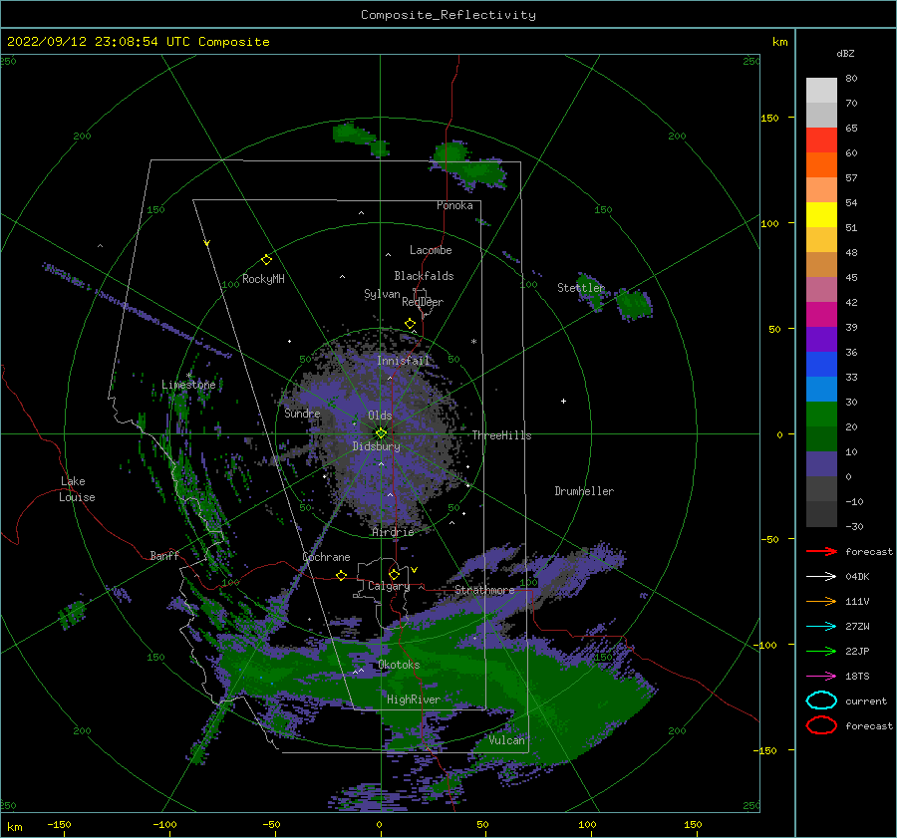Screen dimensions: 897x838
Task: Click the yellow radar-center diamond near Olds
Action: click(381, 433)
